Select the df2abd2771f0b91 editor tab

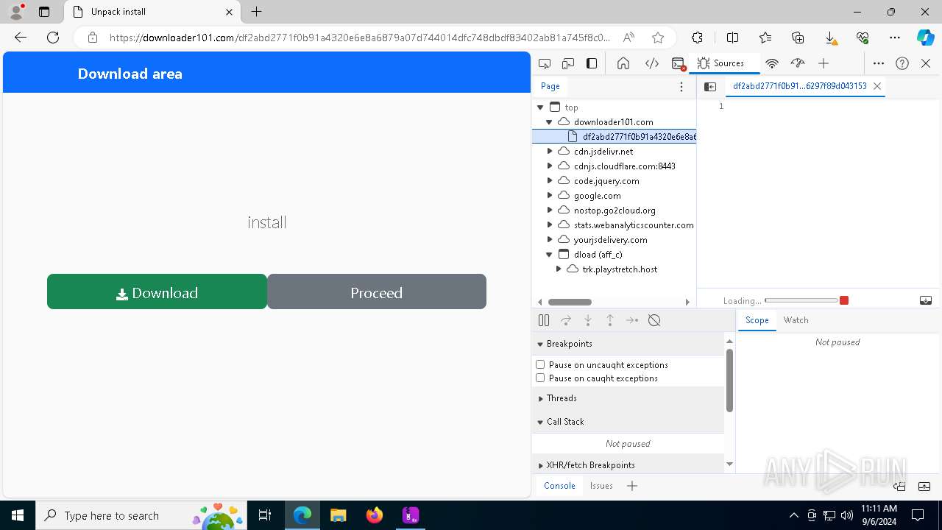[x=799, y=86]
